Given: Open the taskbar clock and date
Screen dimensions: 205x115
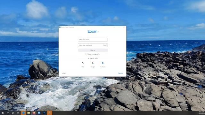Looking at the screenshot, I should coord(201,113).
